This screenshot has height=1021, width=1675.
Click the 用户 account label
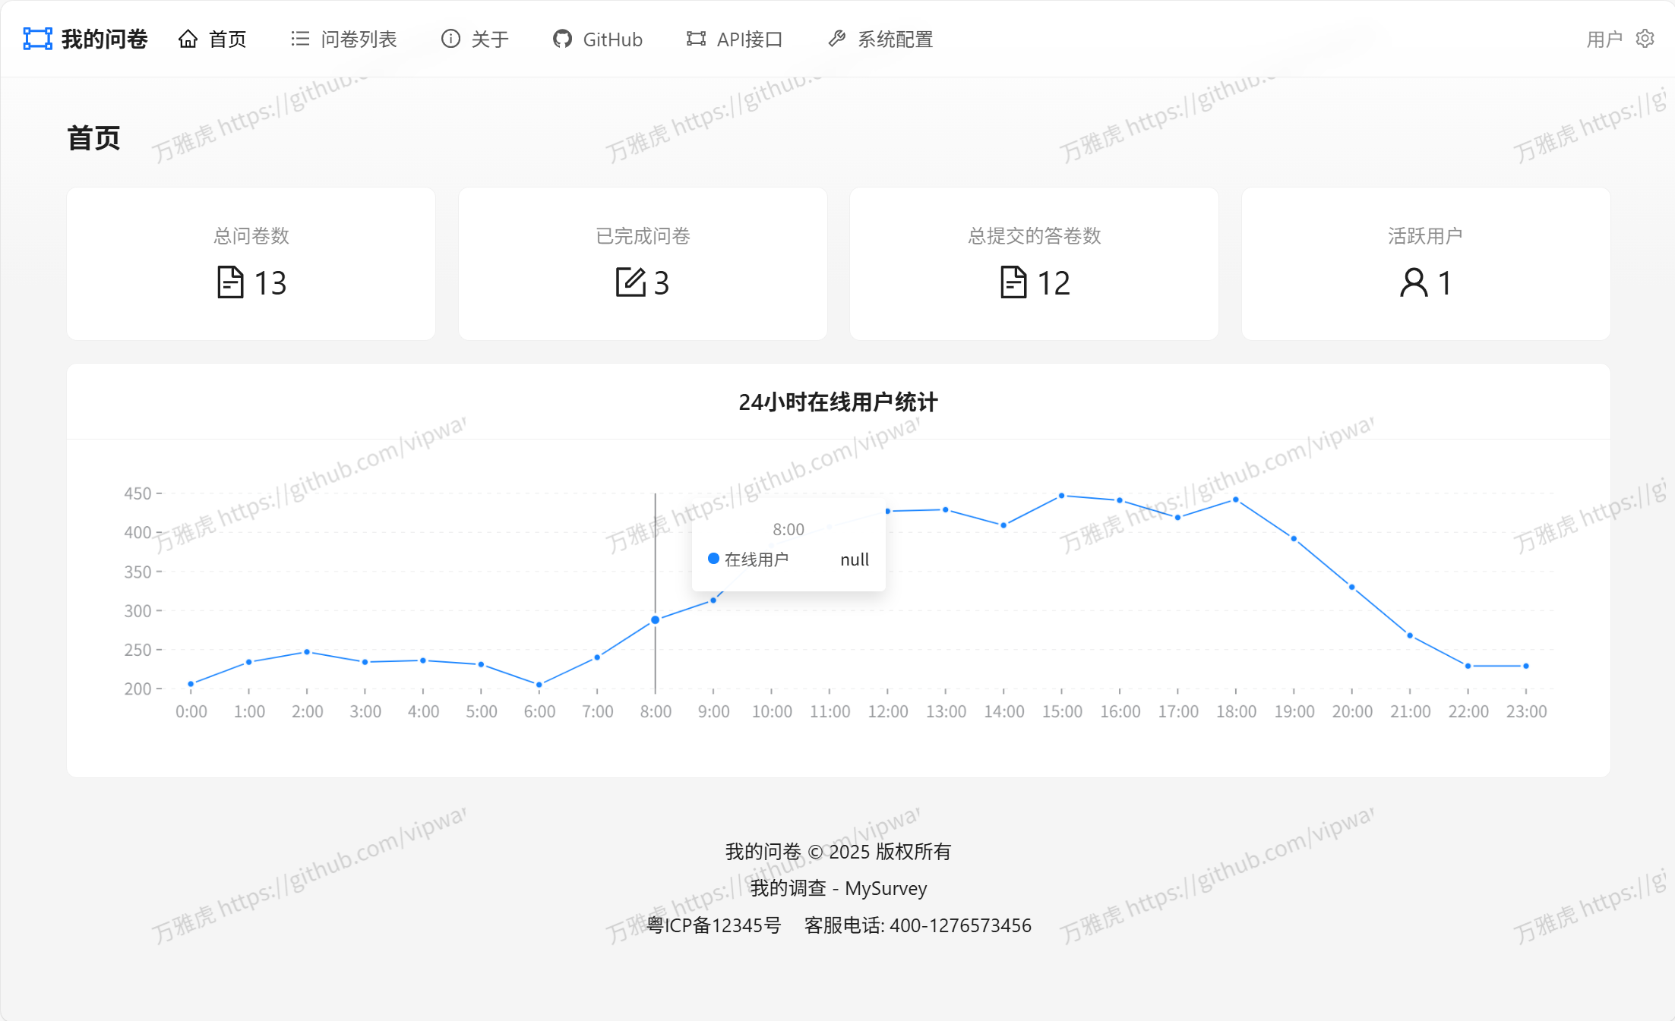(1604, 39)
